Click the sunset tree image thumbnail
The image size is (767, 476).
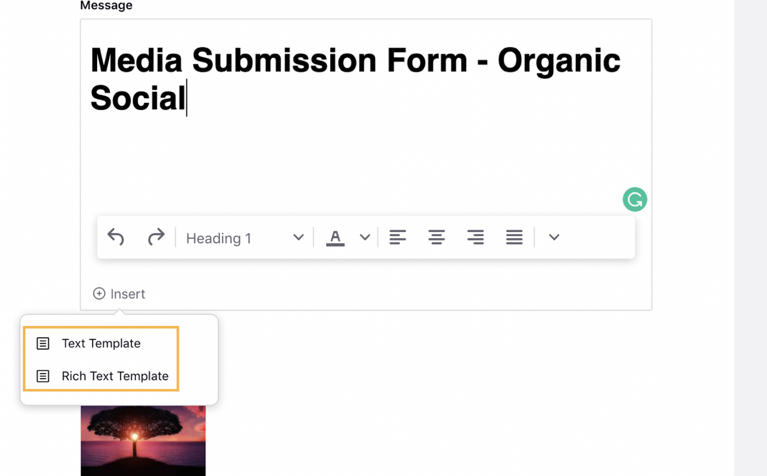pyautogui.click(x=143, y=441)
